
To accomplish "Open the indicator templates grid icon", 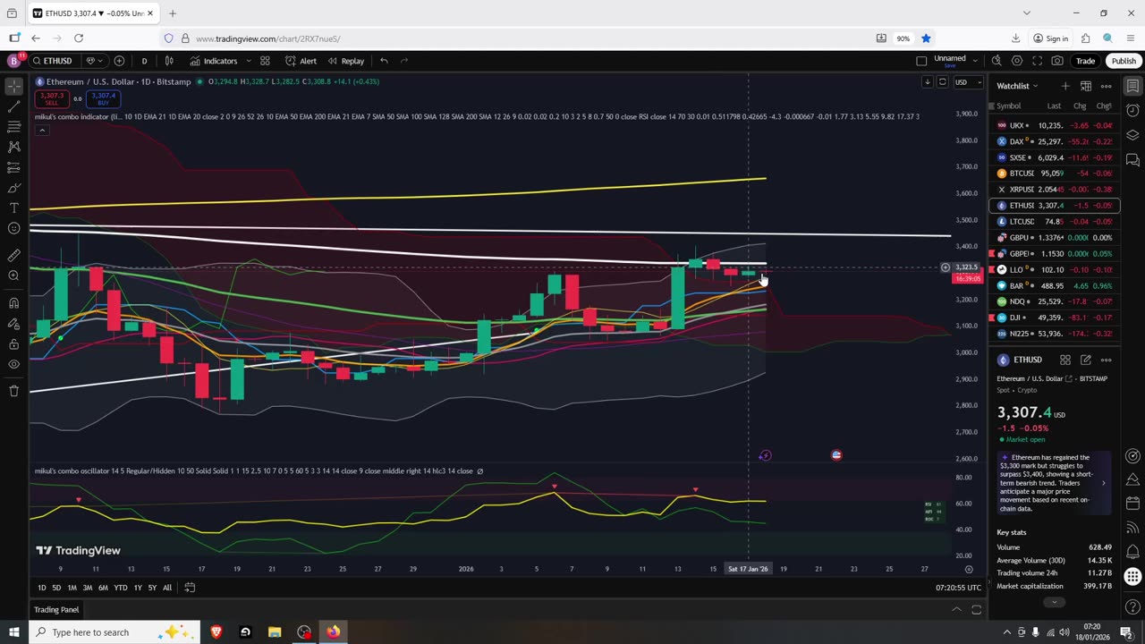I will (265, 61).
